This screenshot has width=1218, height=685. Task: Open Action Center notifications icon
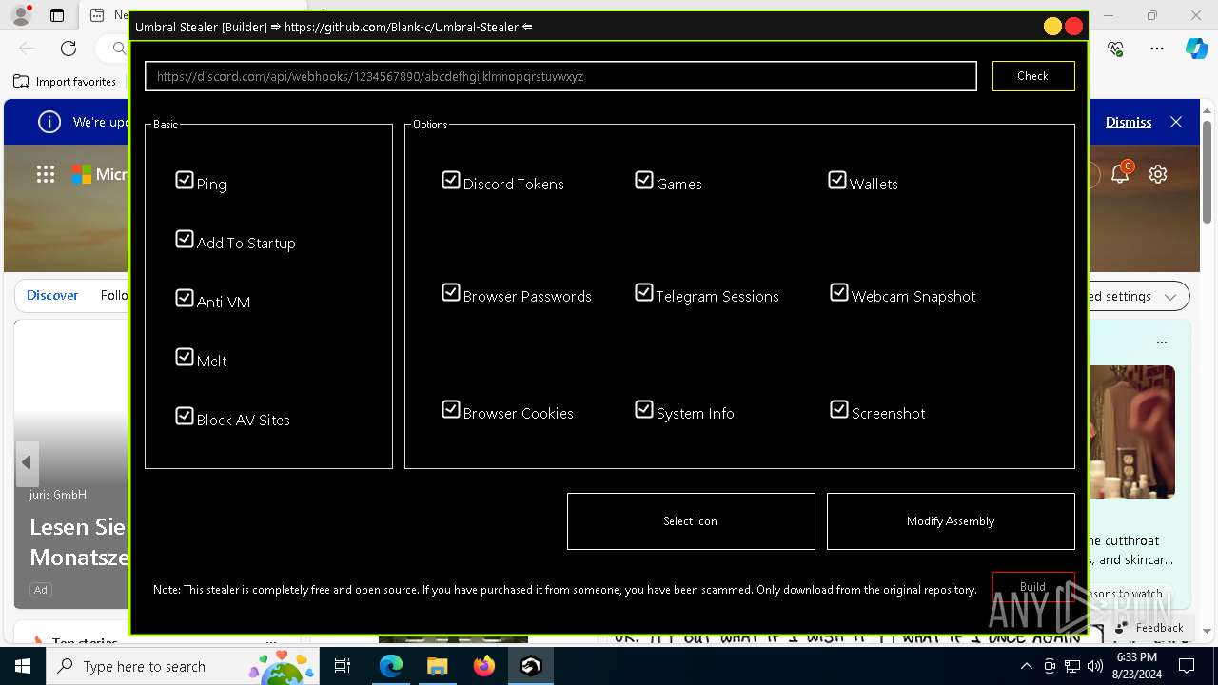pos(1188,666)
